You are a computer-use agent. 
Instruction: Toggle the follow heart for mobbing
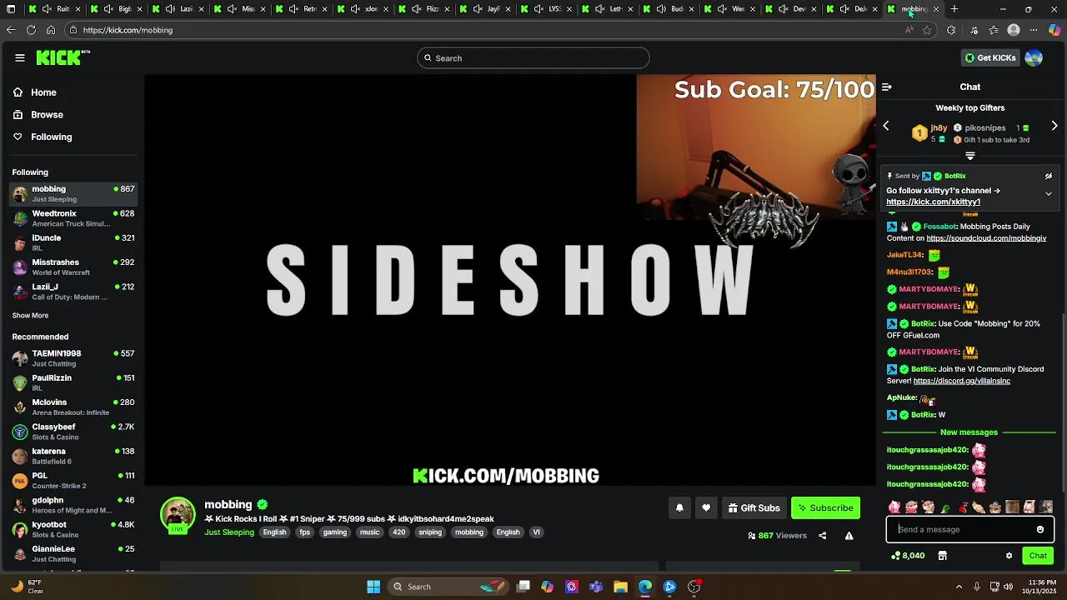pos(706,507)
